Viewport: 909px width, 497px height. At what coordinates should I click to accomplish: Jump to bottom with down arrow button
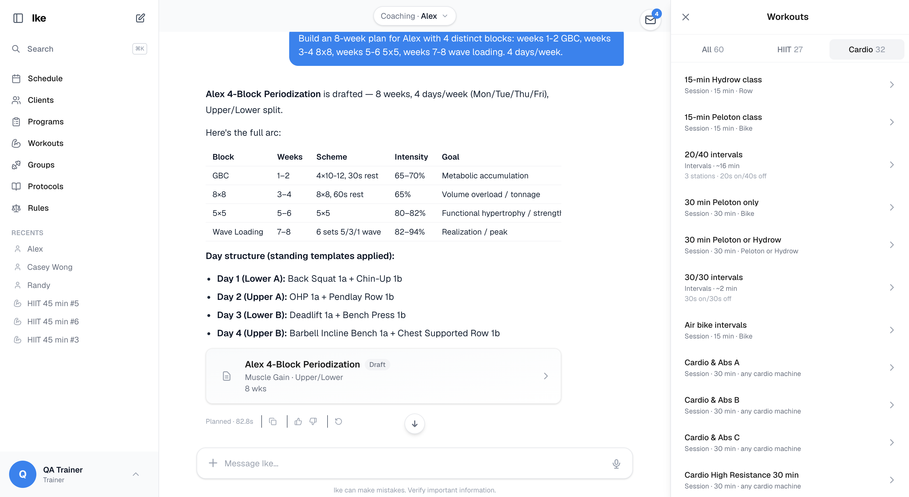(x=415, y=424)
